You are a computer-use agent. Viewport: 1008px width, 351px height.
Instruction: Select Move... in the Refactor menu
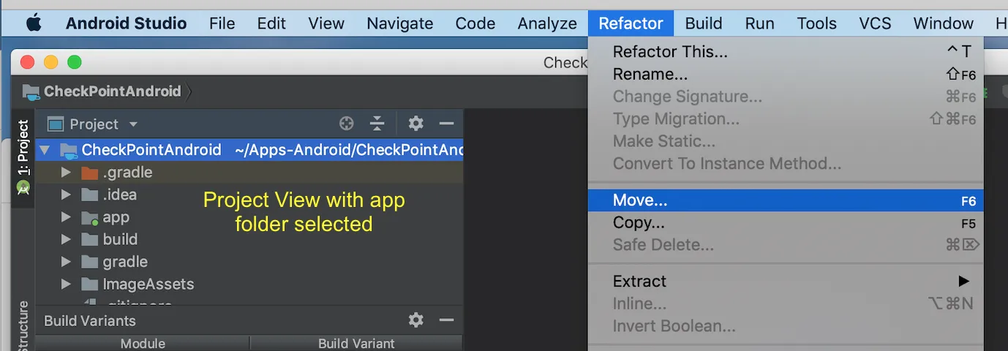(786, 200)
